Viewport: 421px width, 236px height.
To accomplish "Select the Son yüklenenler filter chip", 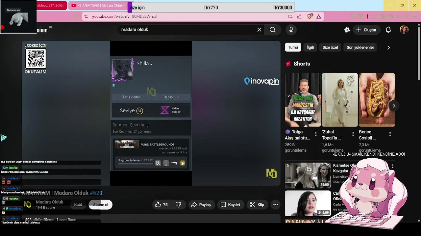I will [x=360, y=48].
